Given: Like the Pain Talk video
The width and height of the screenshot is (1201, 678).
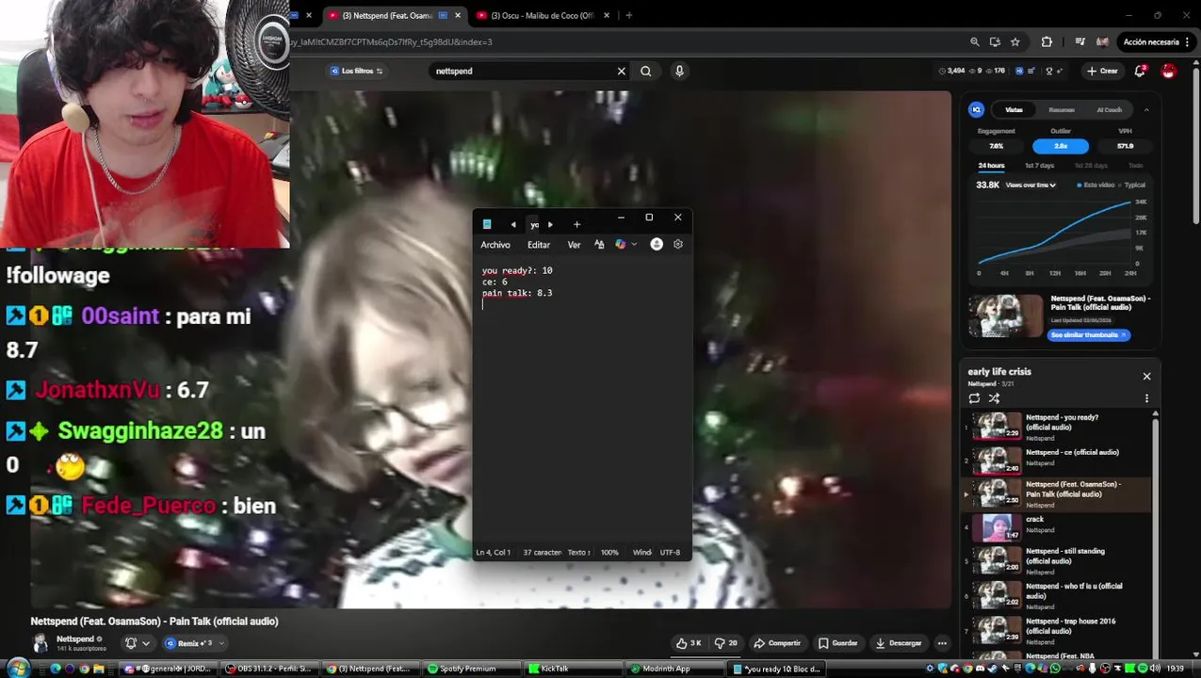Looking at the screenshot, I should [689, 643].
